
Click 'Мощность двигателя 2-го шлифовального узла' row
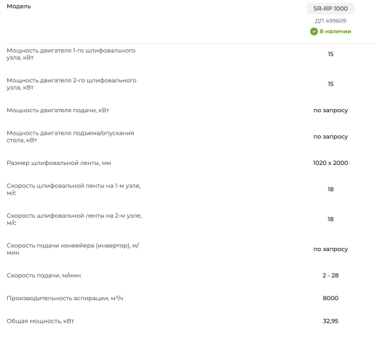click(x=192, y=84)
